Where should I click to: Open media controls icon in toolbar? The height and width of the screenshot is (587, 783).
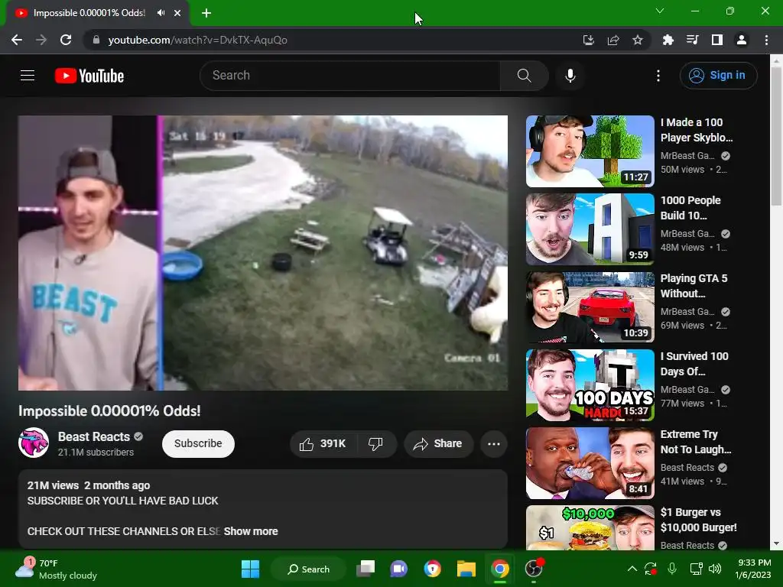point(692,40)
